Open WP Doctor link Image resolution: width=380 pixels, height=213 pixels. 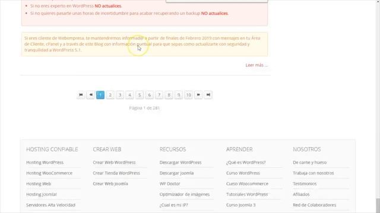click(170, 183)
